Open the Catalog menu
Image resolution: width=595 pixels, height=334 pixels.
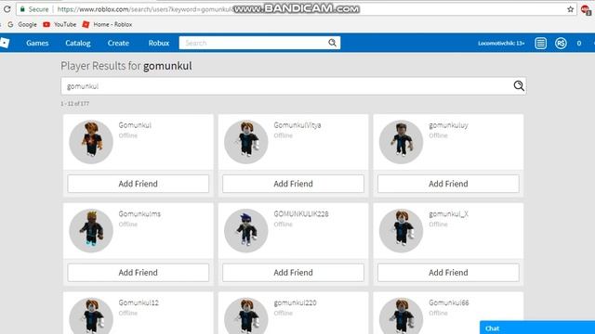pos(78,43)
